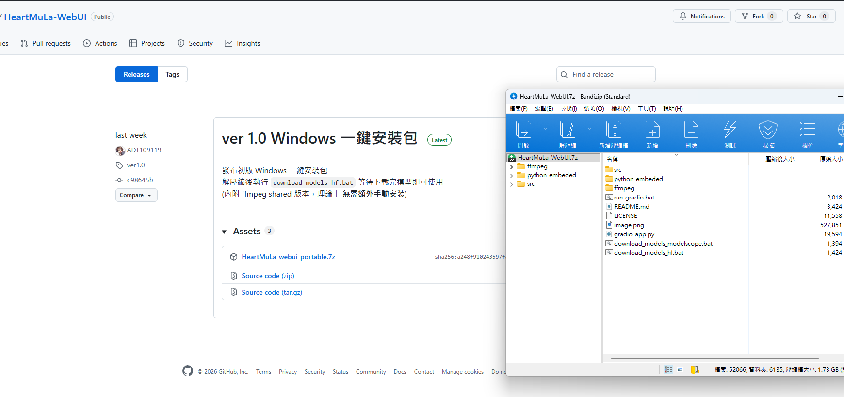Click the Source code (tar.gz) link
The height and width of the screenshot is (397, 844).
click(272, 292)
